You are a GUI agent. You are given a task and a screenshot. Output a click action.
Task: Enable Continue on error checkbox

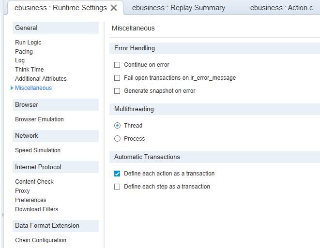pyautogui.click(x=117, y=65)
